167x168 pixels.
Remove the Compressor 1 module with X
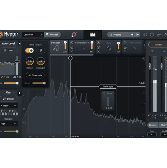(x=72, y=51)
